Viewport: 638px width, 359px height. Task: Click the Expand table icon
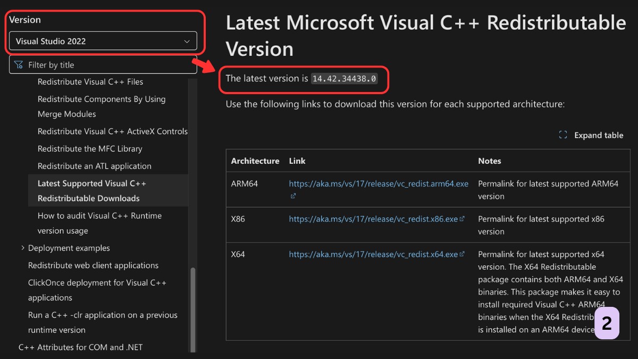[563, 135]
